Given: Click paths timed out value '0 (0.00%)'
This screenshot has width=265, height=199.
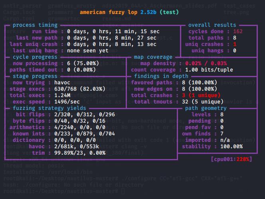Looking at the screenshot, I should point(81,70).
